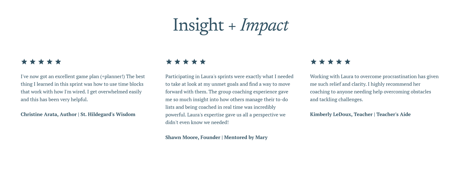
Task: Click first star in Christine Arata's rating
Action: (x=24, y=62)
